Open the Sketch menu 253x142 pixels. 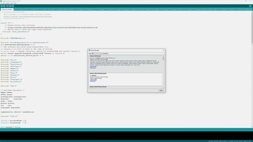click(8, 3)
